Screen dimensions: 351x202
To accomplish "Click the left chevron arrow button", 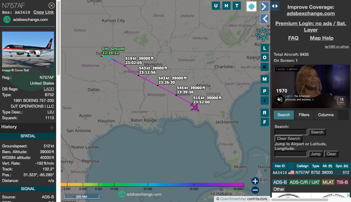I will [x=265, y=19].
